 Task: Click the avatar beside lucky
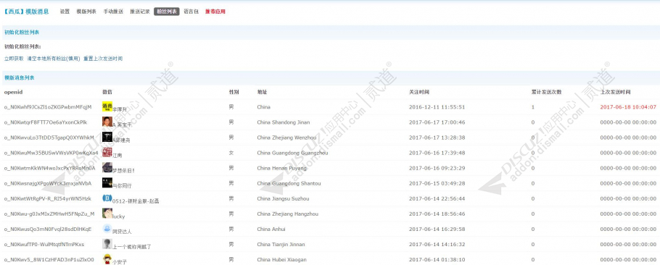coord(107,213)
